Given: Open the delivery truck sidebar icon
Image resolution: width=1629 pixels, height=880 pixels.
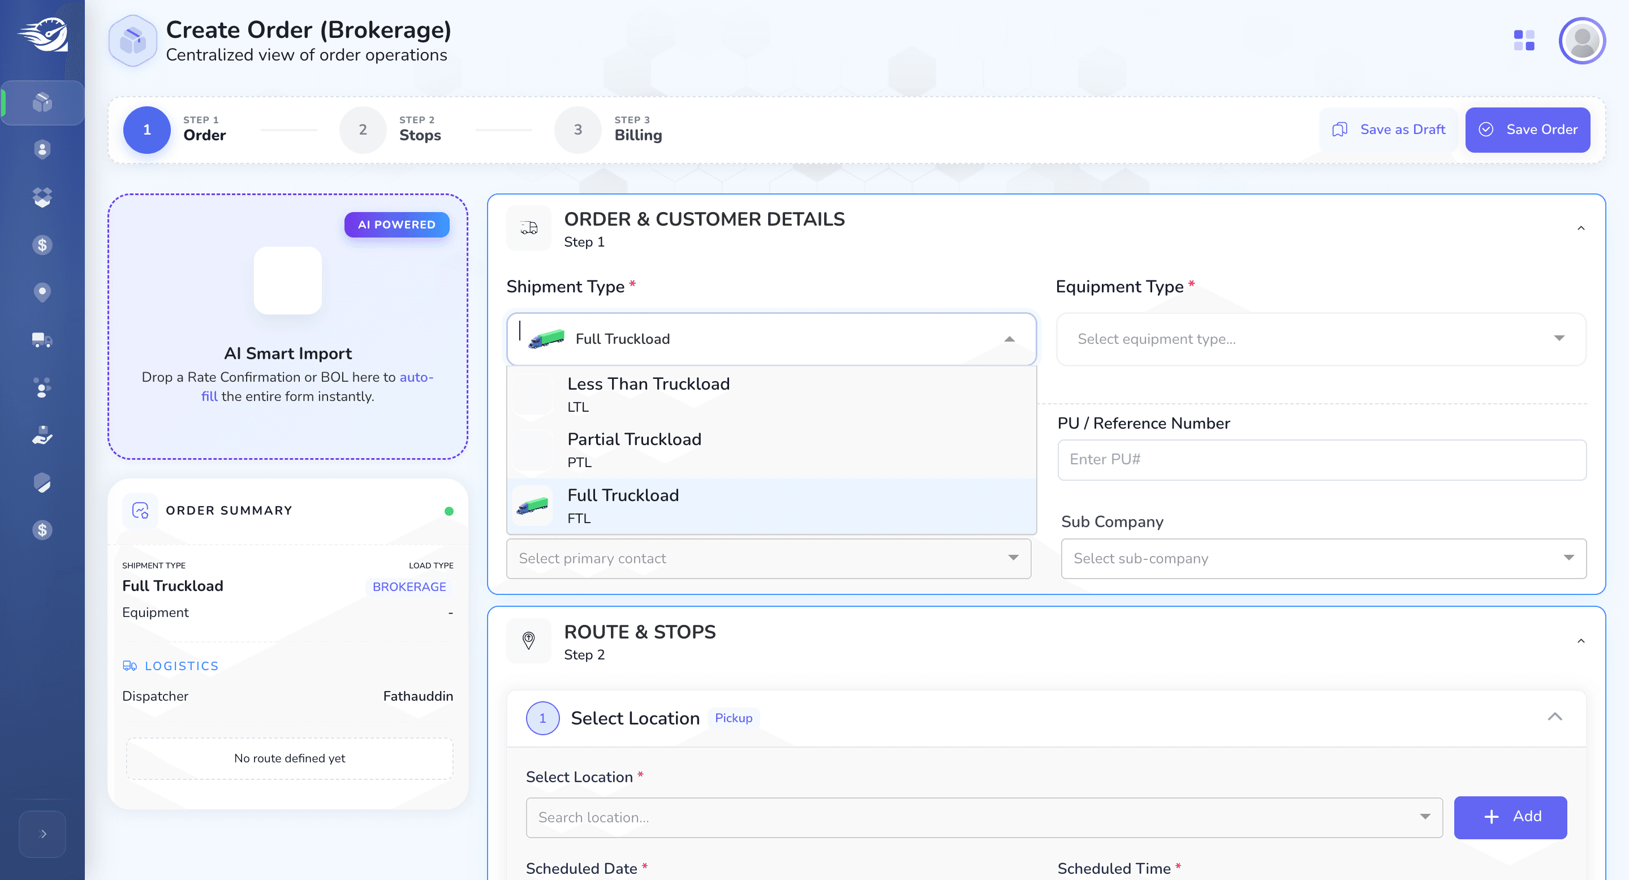Looking at the screenshot, I should point(42,340).
